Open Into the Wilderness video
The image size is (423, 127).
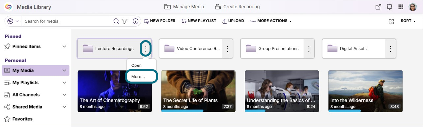tap(366, 91)
